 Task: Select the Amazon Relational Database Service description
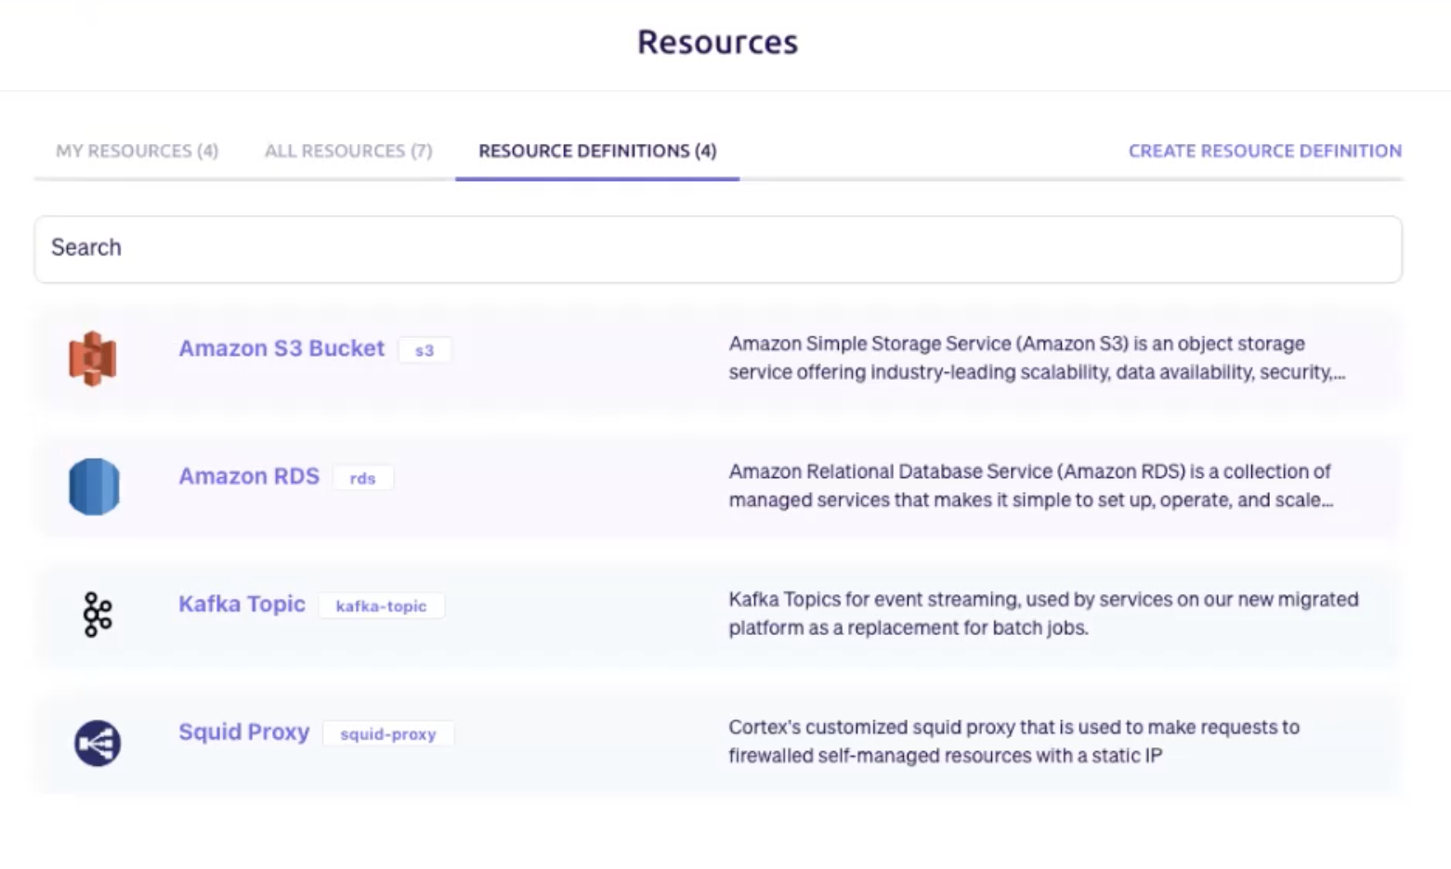pyautogui.click(x=1031, y=486)
